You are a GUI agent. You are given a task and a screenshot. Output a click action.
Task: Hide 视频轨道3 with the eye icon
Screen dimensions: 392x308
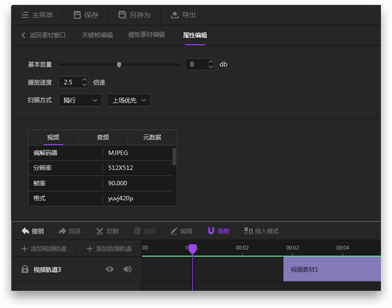(110, 269)
